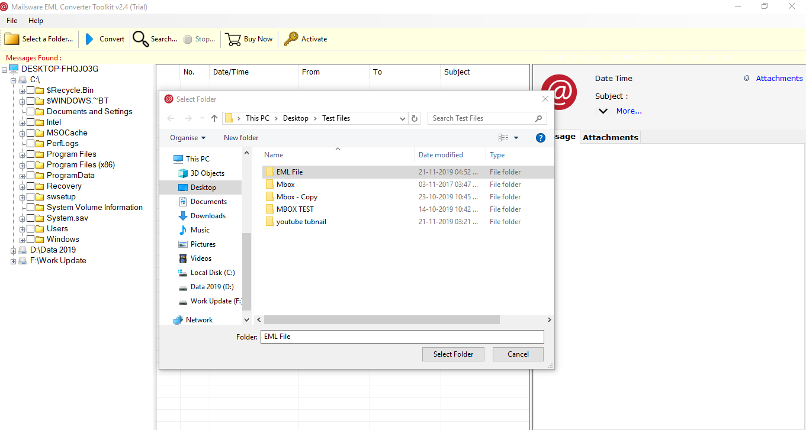Click the Back arrow in Select Folder dialog
The image size is (806, 430).
coord(171,118)
